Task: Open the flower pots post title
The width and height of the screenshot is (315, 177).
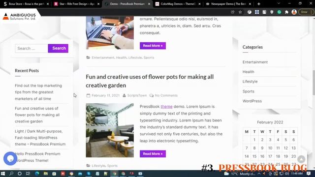Action: (x=150, y=81)
